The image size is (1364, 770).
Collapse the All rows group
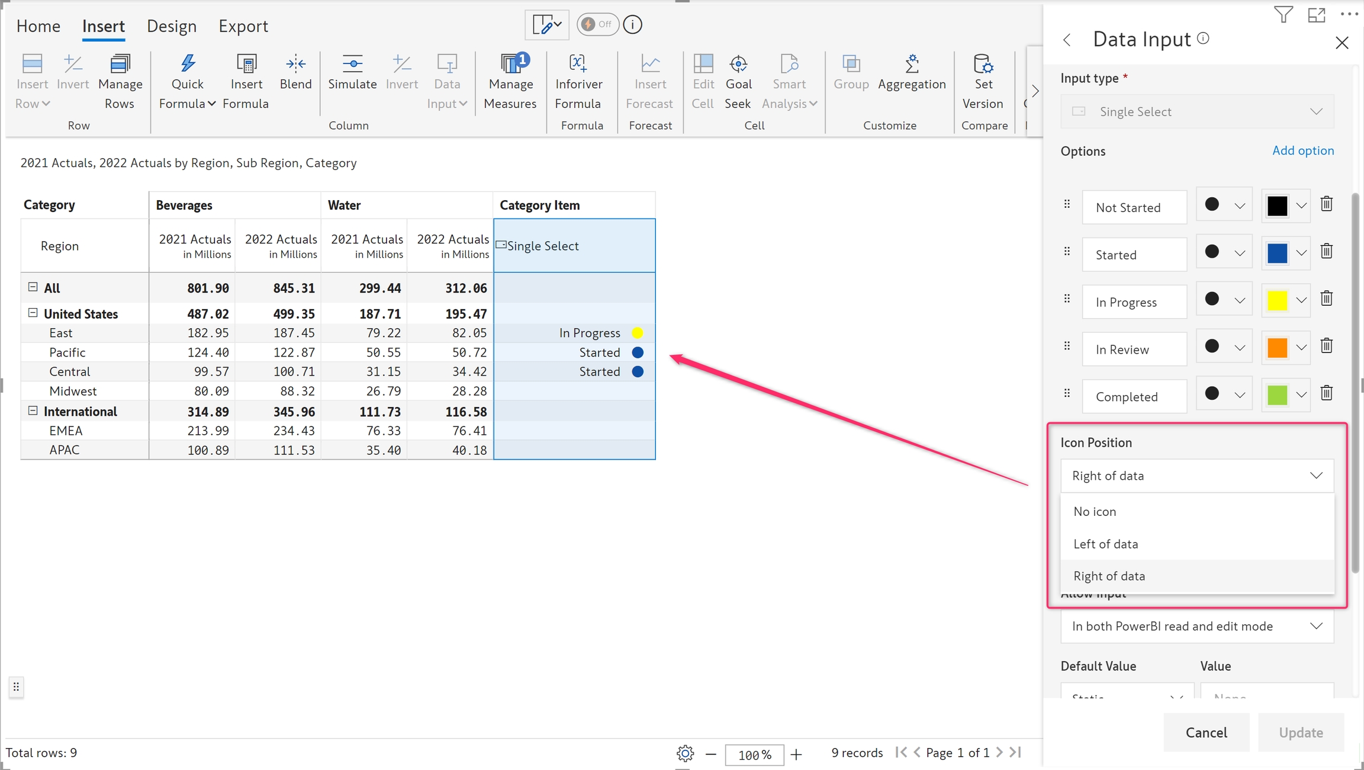pos(33,287)
